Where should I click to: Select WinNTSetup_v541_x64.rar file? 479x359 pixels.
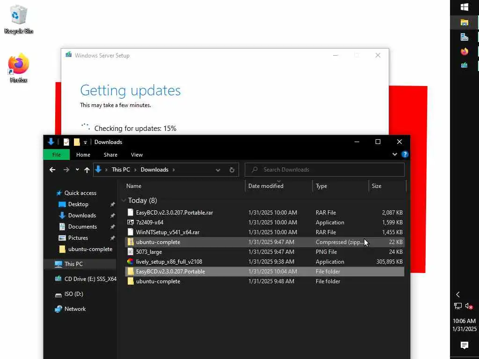(x=265, y=232)
